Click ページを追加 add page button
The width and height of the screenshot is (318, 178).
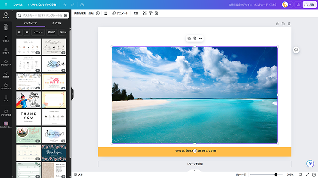tap(194, 164)
